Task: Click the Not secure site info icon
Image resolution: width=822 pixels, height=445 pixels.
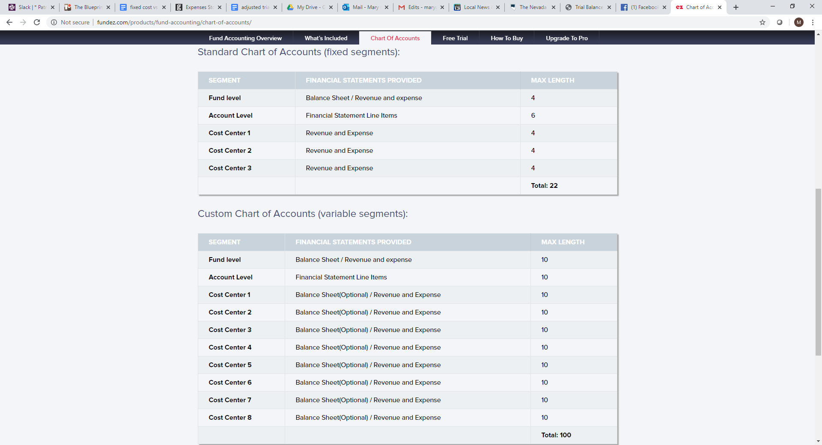Action: [x=54, y=22]
